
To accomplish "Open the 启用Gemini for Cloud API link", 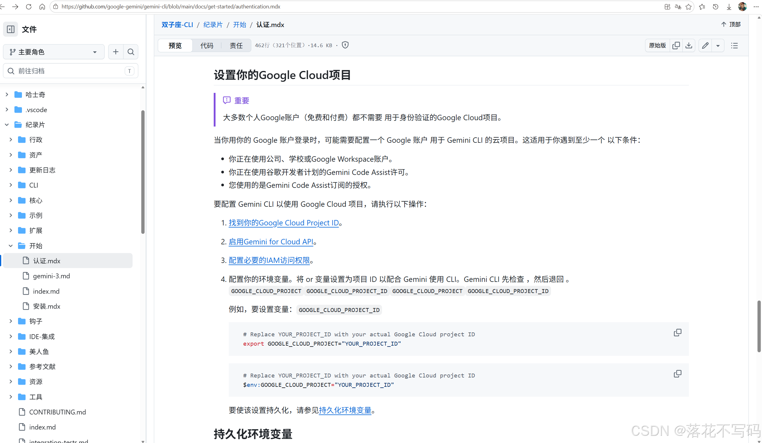I will pos(271,242).
